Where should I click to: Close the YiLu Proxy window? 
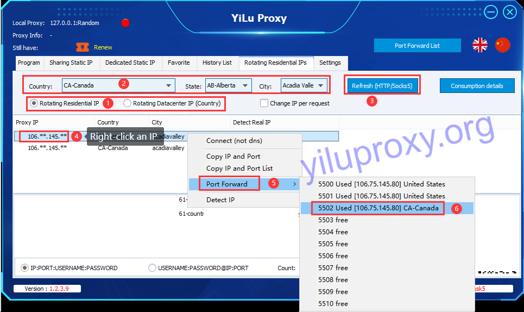click(x=510, y=13)
